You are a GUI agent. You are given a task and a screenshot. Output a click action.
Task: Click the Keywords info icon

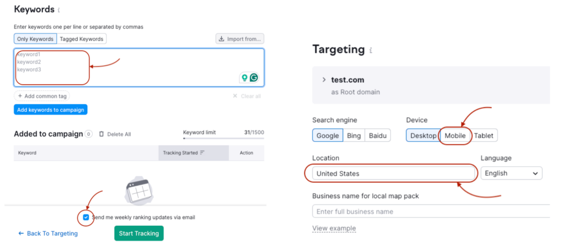click(x=59, y=10)
